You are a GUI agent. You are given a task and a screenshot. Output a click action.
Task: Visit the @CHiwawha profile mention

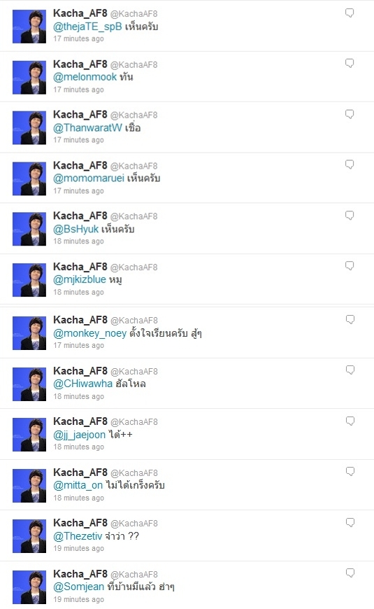82,384
